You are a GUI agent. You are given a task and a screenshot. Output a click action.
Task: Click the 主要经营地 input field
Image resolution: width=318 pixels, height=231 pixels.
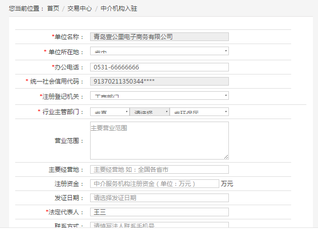(x=159, y=170)
